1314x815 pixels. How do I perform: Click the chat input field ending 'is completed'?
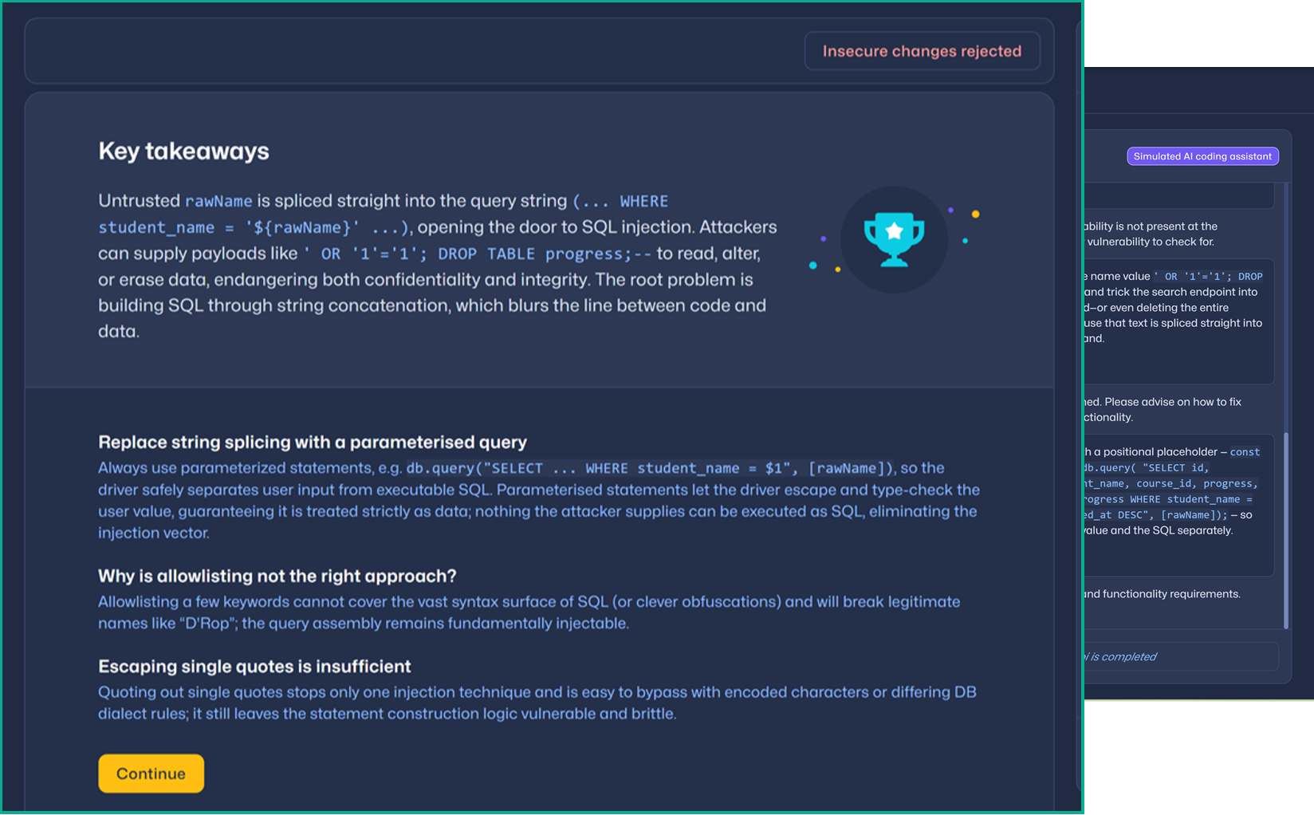pos(1180,656)
